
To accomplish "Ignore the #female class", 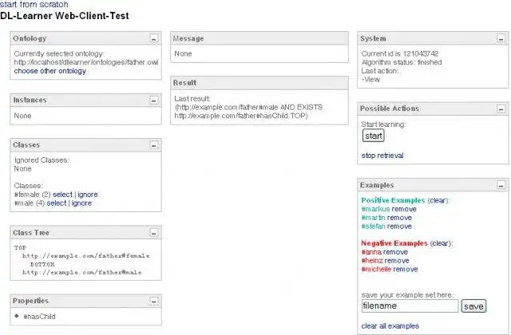I will tap(88, 195).
